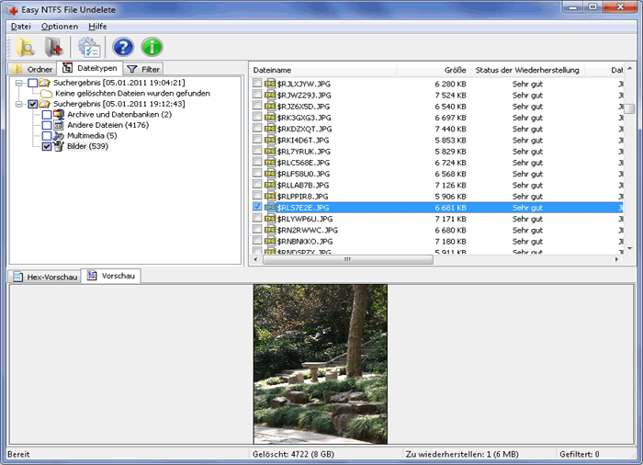Collapse the 19:12:43 Suchergebnis tree node
This screenshot has width=643, height=465.
(19, 104)
